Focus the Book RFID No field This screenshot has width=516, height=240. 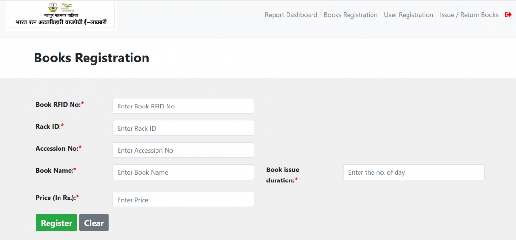pos(183,106)
